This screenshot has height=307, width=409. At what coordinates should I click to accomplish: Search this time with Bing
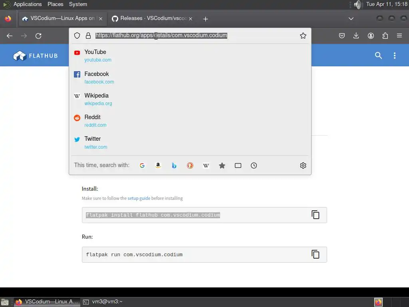click(174, 165)
